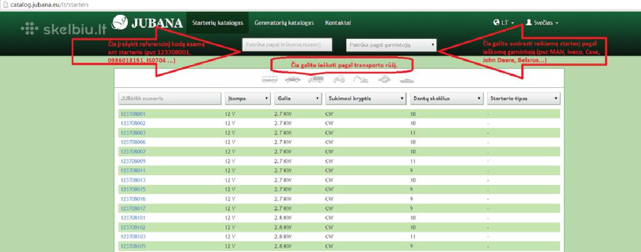
Task: Open starter 123708001
Action: pos(133,113)
